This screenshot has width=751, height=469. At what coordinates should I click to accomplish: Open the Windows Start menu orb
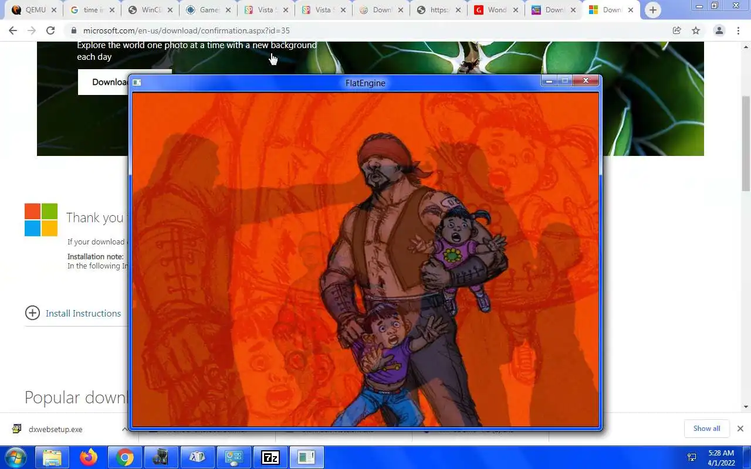(x=16, y=457)
